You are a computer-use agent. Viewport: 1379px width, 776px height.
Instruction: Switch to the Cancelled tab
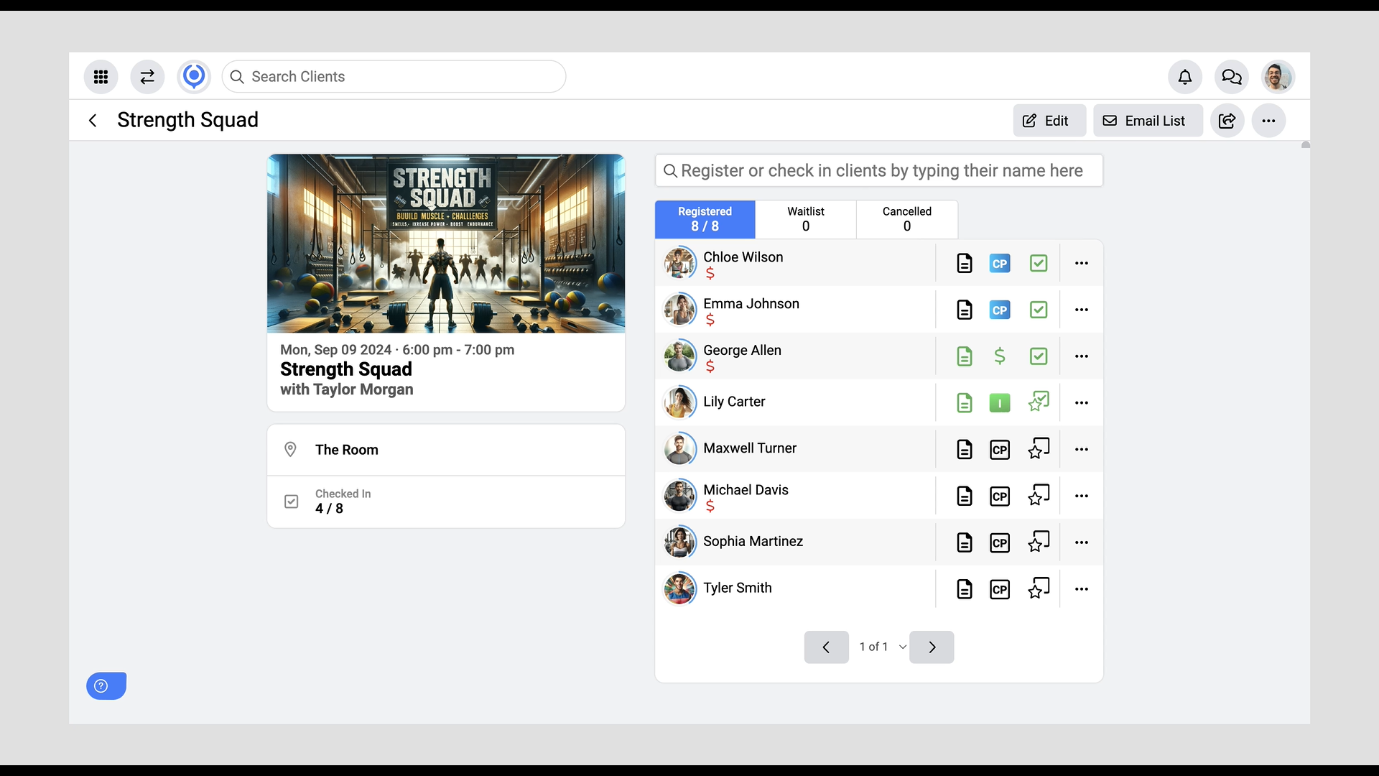(x=907, y=219)
